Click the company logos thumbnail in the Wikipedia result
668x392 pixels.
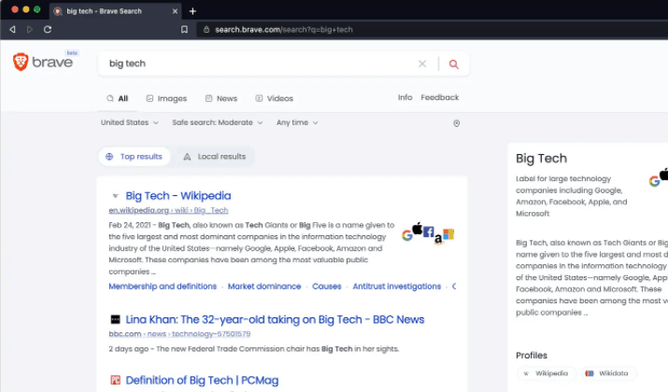pos(428,233)
